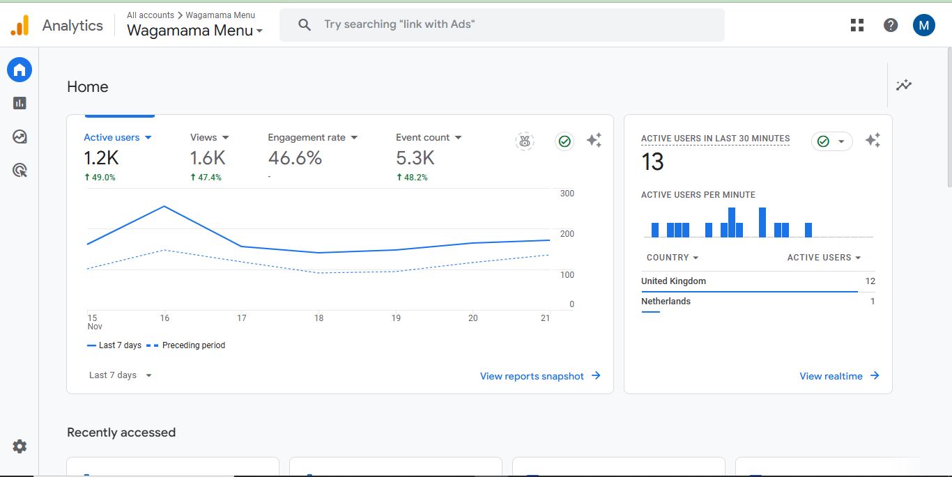Click the ACTIVE USERS IN LAST 30 MINUTES label
Image resolution: width=952 pixels, height=477 pixels.
pyautogui.click(x=716, y=139)
